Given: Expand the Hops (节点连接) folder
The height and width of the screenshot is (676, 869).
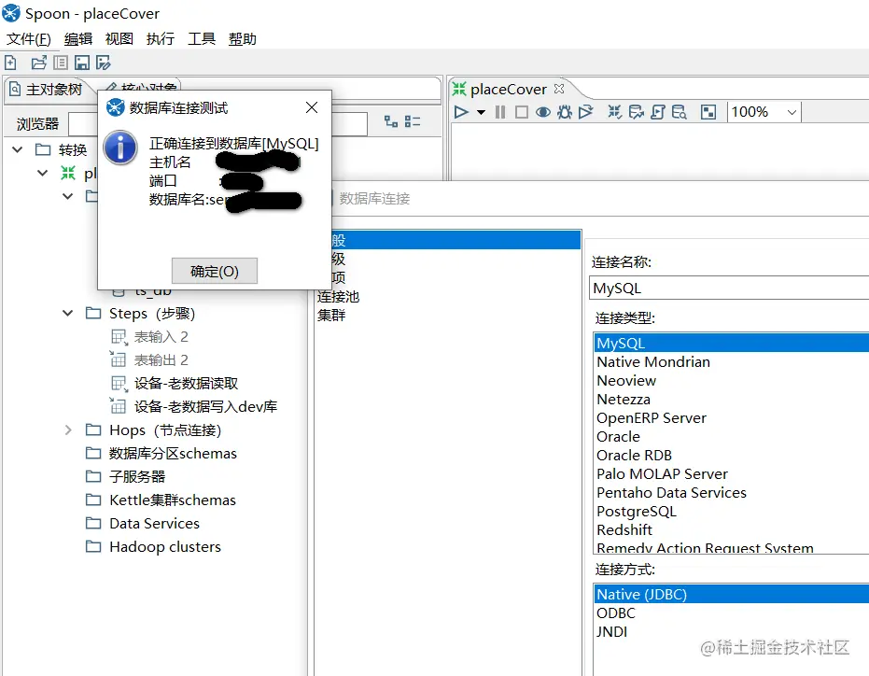Looking at the screenshot, I should tap(67, 430).
